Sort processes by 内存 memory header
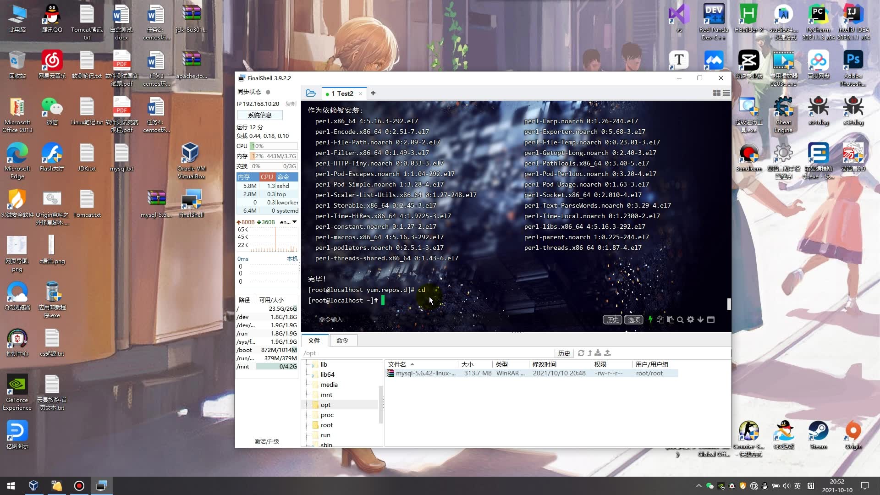880x495 pixels. coord(247,177)
